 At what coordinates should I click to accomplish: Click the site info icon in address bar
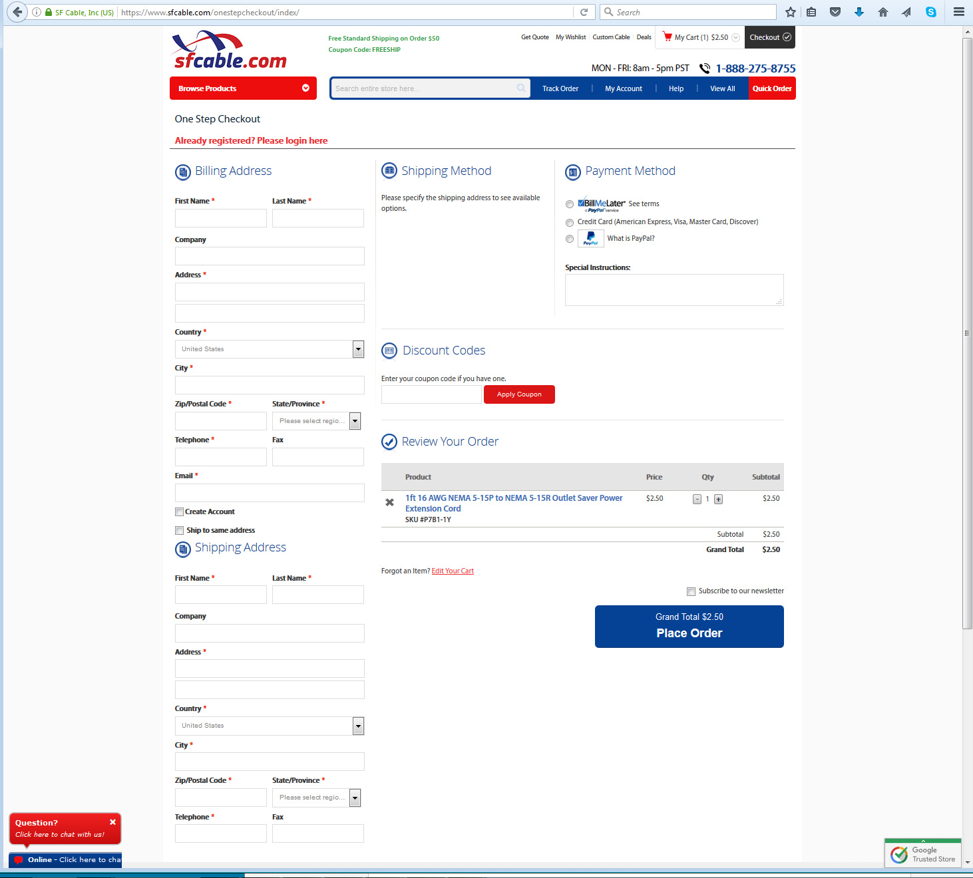tap(37, 12)
